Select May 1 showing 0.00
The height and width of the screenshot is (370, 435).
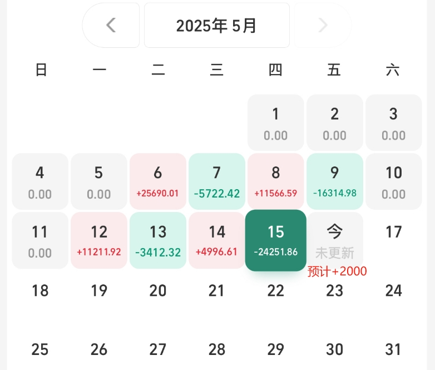(x=276, y=123)
